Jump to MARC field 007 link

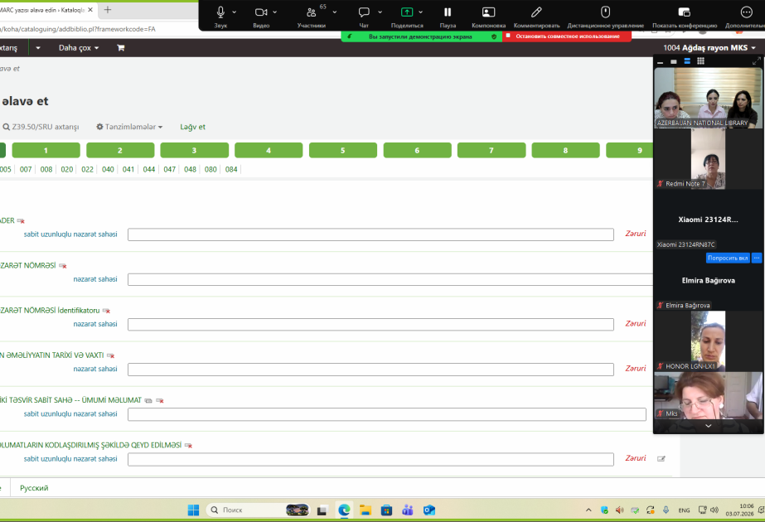tap(26, 169)
